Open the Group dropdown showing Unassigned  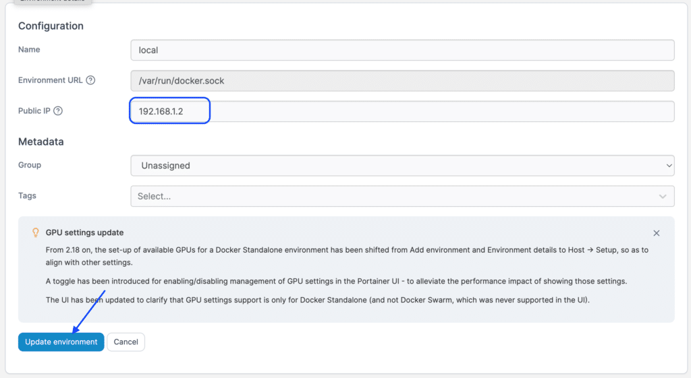point(402,166)
